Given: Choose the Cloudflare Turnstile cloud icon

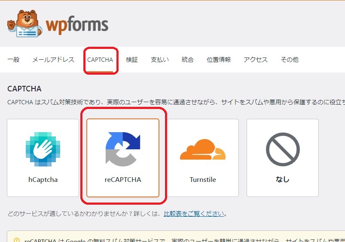Looking at the screenshot, I should coord(202,151).
